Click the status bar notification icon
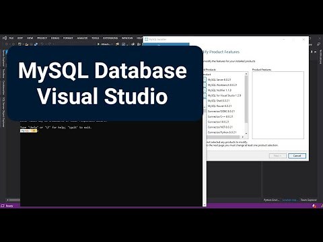 (x=314, y=206)
